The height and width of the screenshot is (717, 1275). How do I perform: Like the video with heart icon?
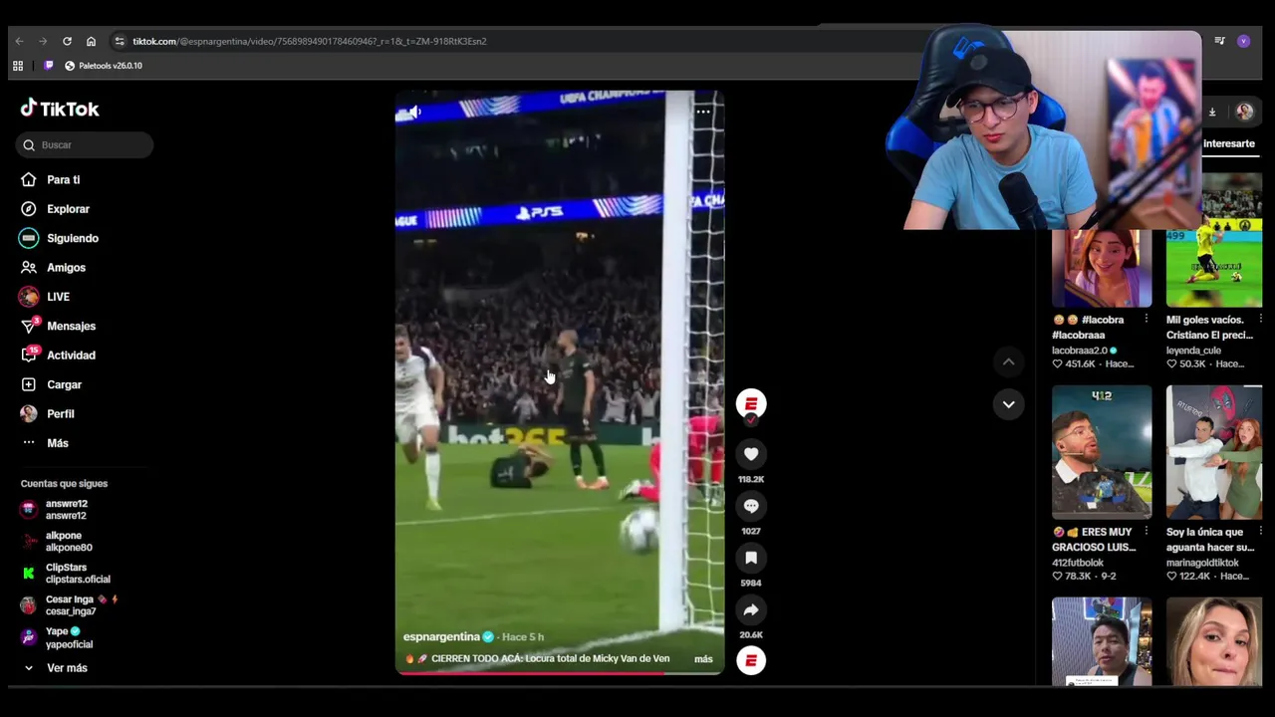[751, 454]
